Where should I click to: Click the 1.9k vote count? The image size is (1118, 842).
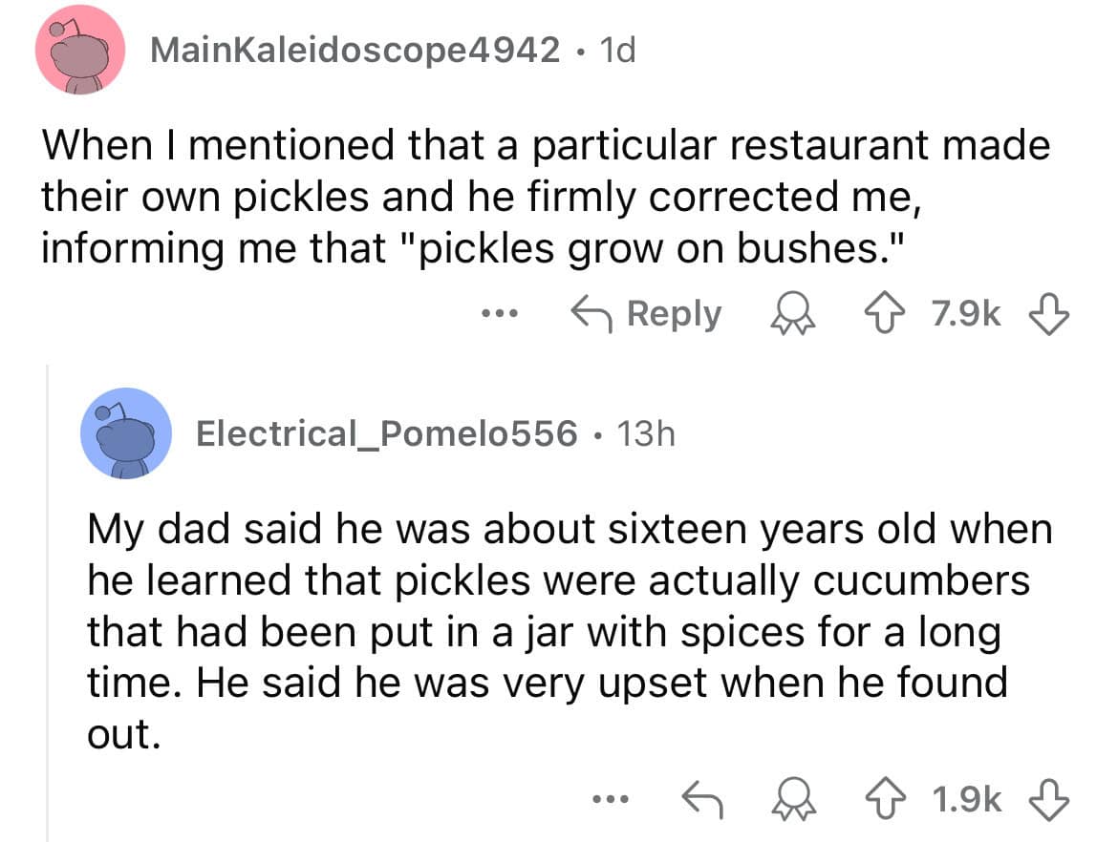pos(967,799)
